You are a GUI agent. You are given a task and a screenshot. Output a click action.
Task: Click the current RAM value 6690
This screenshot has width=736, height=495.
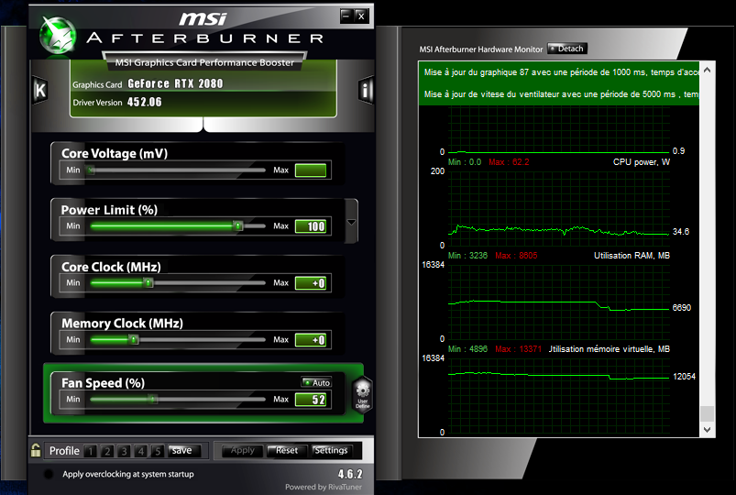pyautogui.click(x=682, y=308)
